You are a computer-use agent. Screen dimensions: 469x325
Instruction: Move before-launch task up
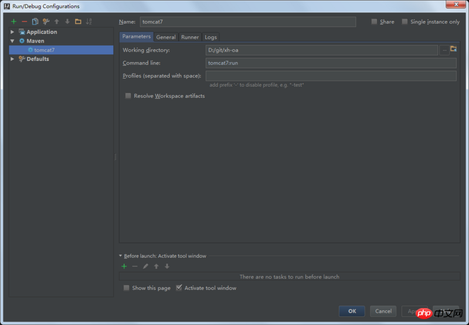point(156,266)
